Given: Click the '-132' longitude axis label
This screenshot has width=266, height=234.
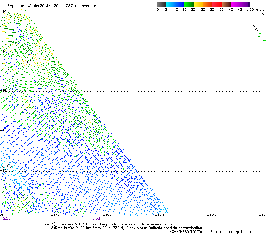Looking at the screenshot, I should pos(55,215).
